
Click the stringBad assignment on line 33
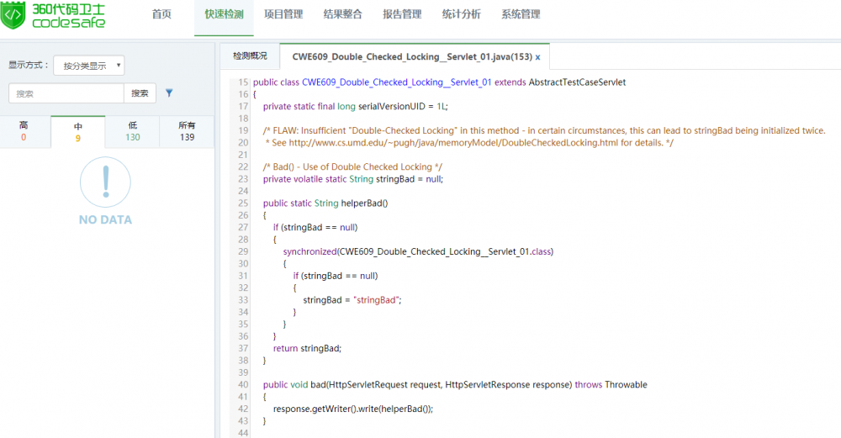click(x=352, y=300)
